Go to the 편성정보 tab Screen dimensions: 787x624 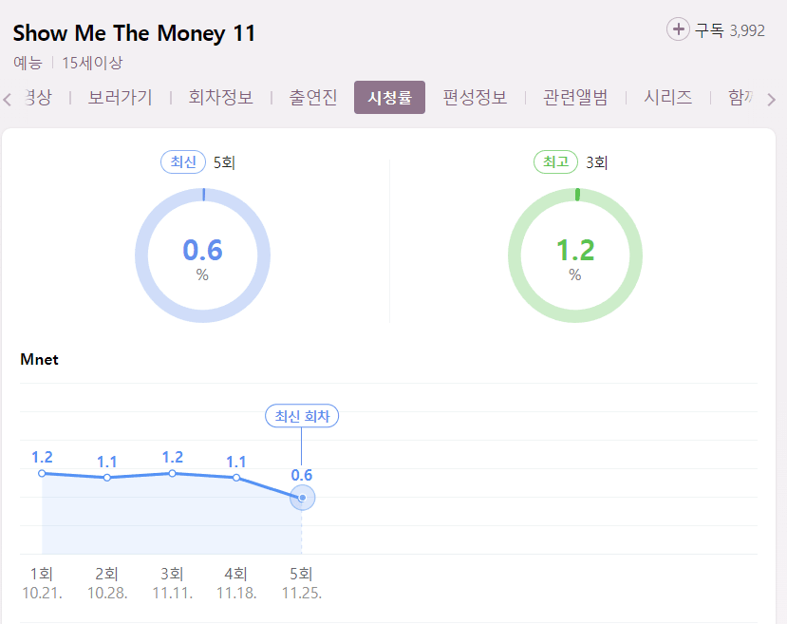coord(475,97)
